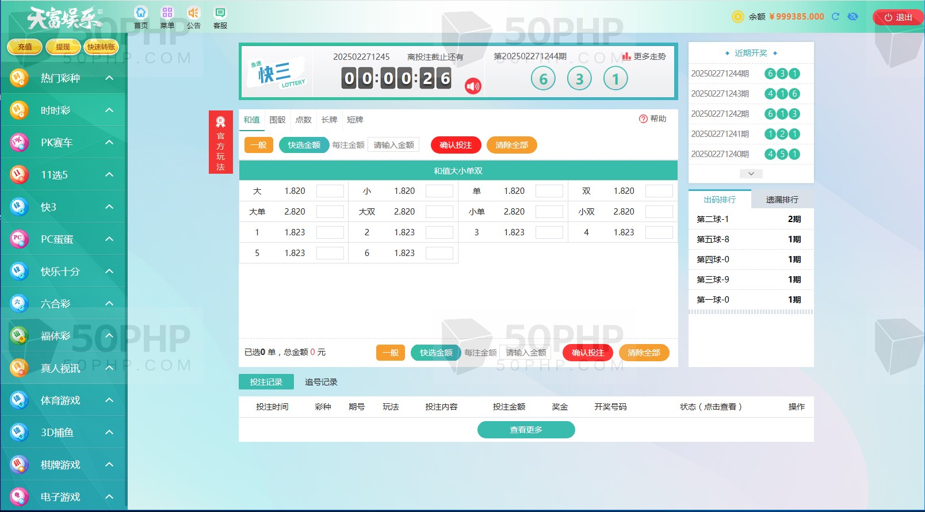The width and height of the screenshot is (925, 512).
Task: Click the 首页 home icon
Action: (x=141, y=13)
